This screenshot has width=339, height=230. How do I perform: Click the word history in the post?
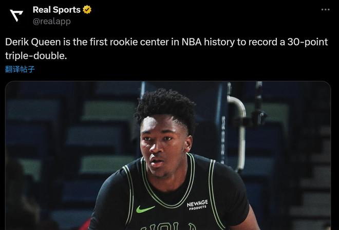pyautogui.click(x=219, y=42)
